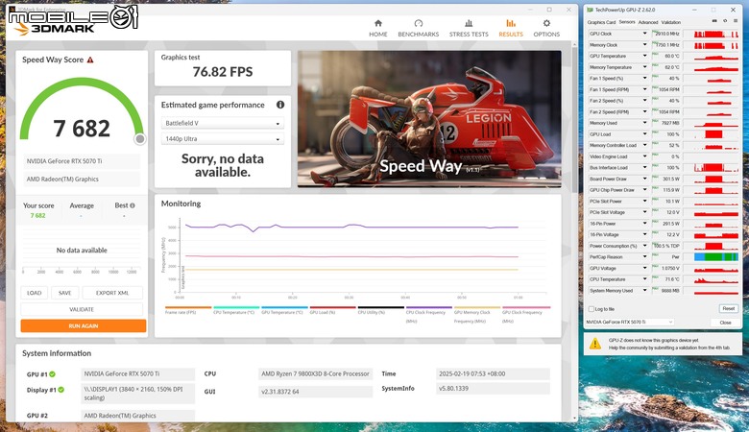Click the purple CPU clock line in Monitoring
The height and width of the screenshot is (432, 749).
(352, 227)
